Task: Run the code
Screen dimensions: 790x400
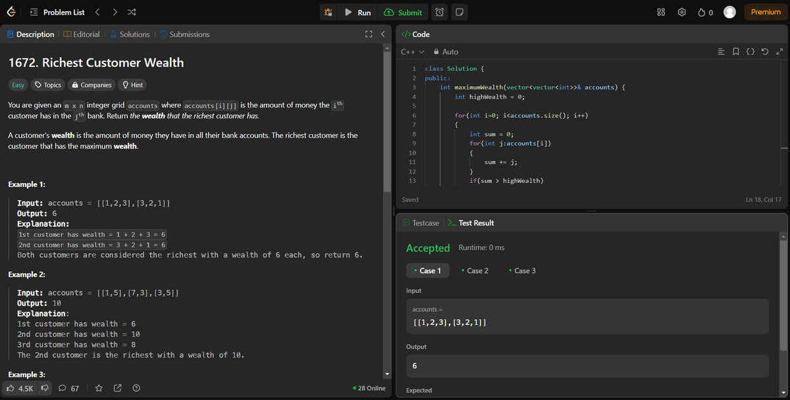Action: pos(357,12)
